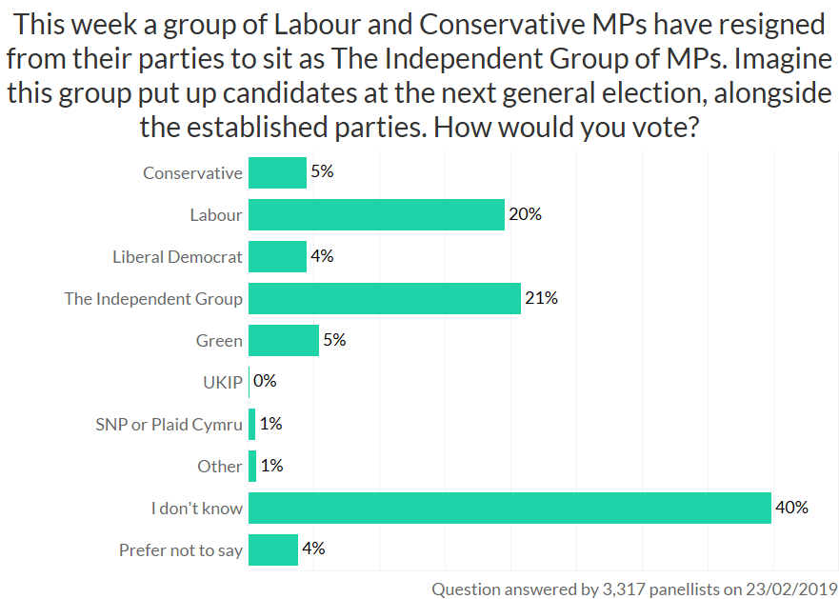Screen dimensions: 839x599
Task: Click the I don't know axis label
Action: pyautogui.click(x=197, y=509)
